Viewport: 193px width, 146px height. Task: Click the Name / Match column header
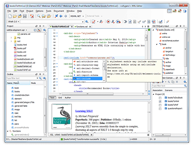click(18, 83)
